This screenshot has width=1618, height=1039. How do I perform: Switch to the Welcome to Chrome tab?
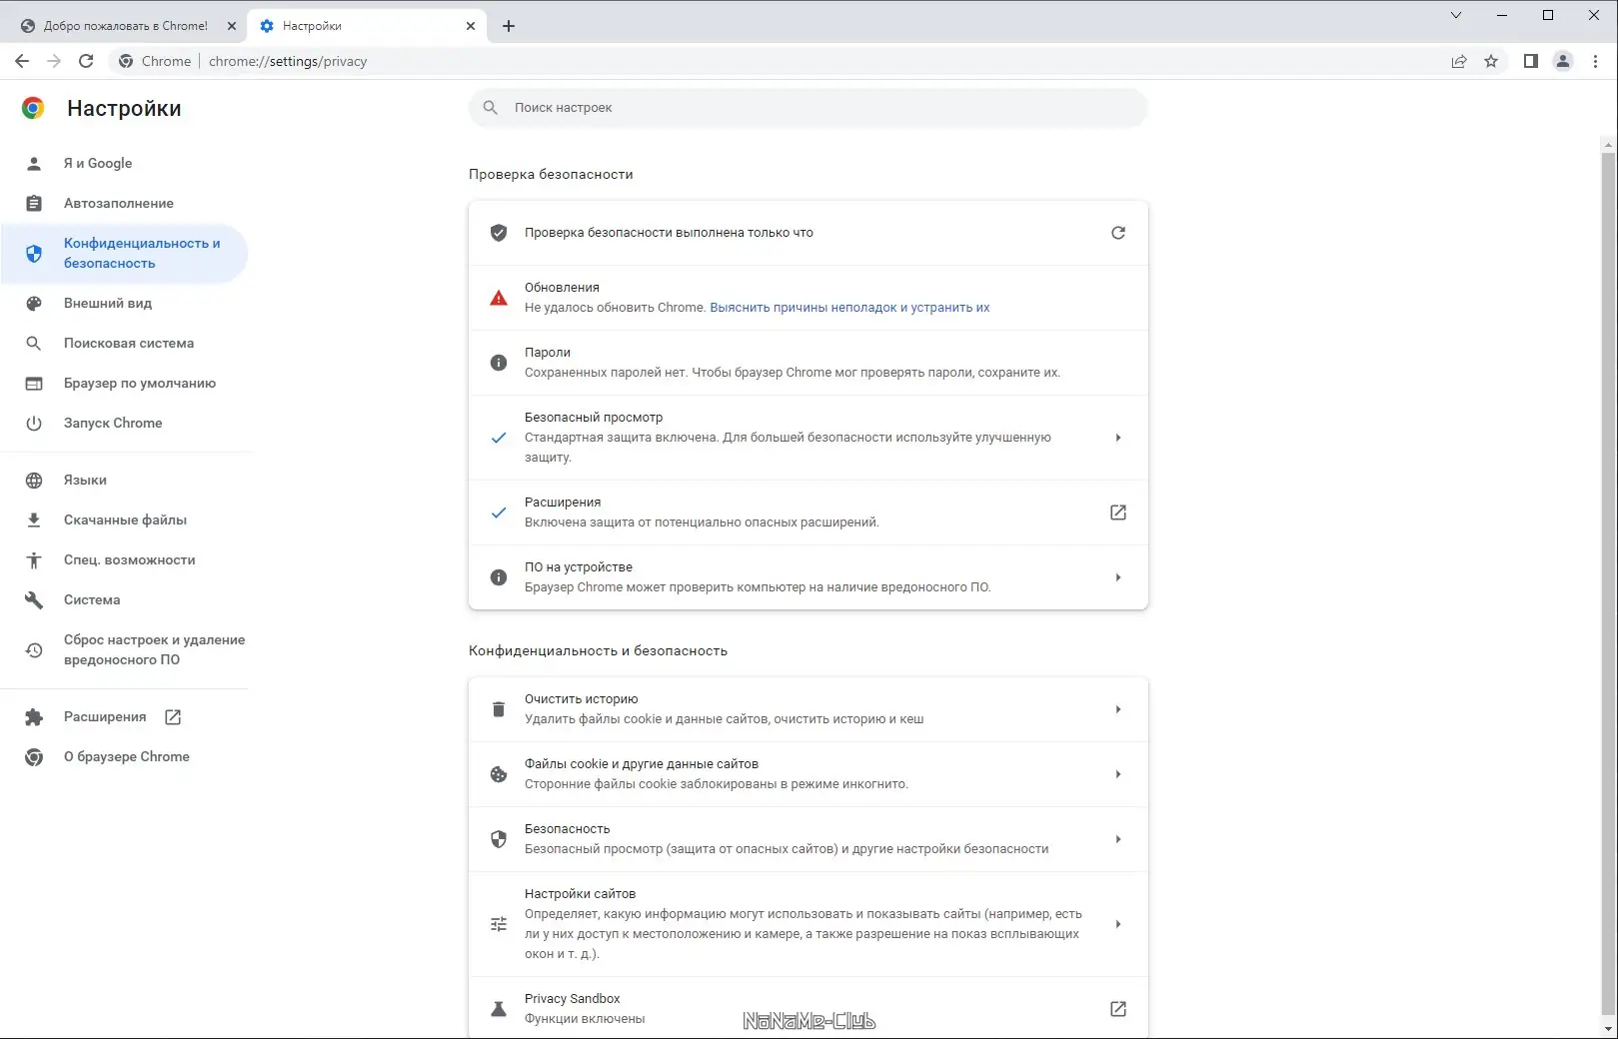(x=125, y=26)
